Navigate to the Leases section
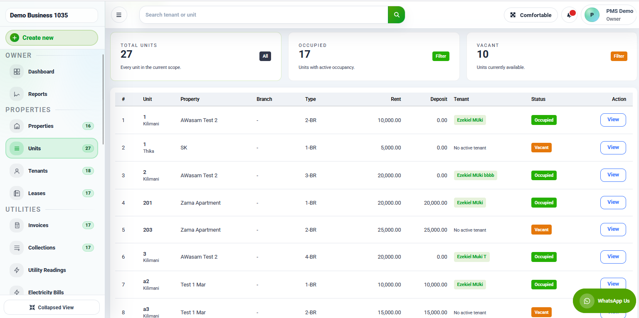 click(x=37, y=193)
